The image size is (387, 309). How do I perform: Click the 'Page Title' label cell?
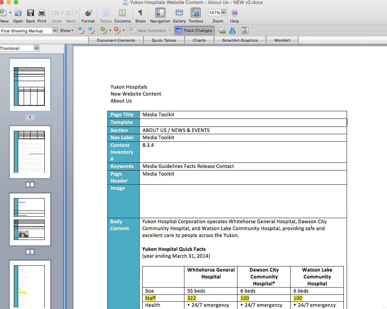point(123,115)
